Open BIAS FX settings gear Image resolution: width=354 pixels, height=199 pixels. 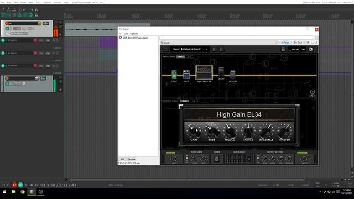click(x=311, y=49)
